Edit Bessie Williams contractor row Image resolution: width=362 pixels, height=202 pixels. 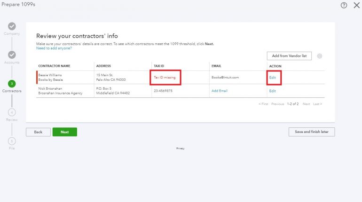[273, 78]
